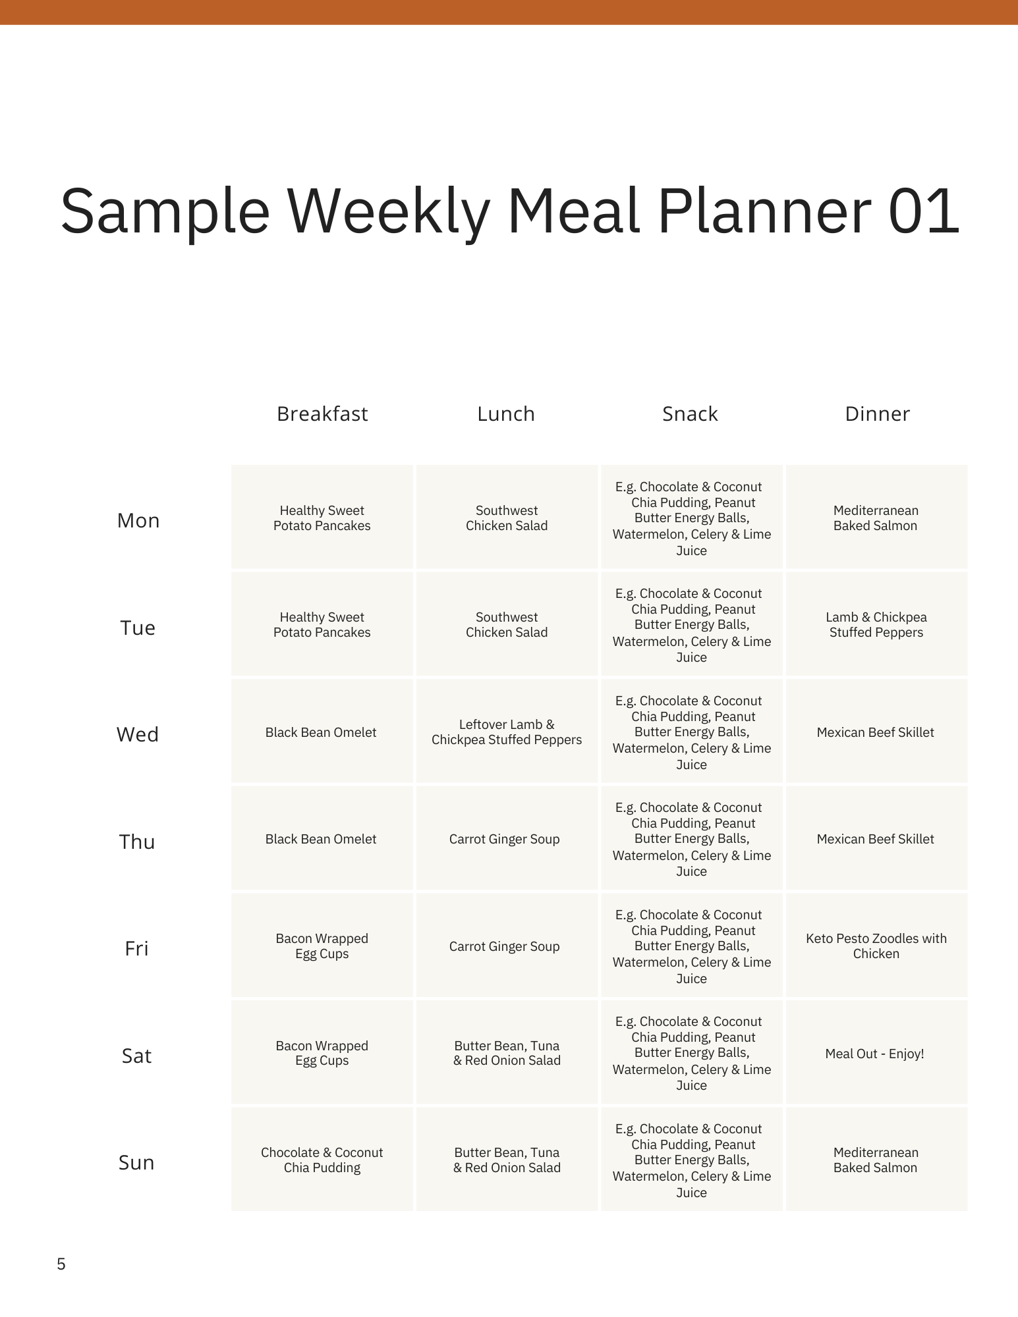Click the Sun row label

point(136,1162)
